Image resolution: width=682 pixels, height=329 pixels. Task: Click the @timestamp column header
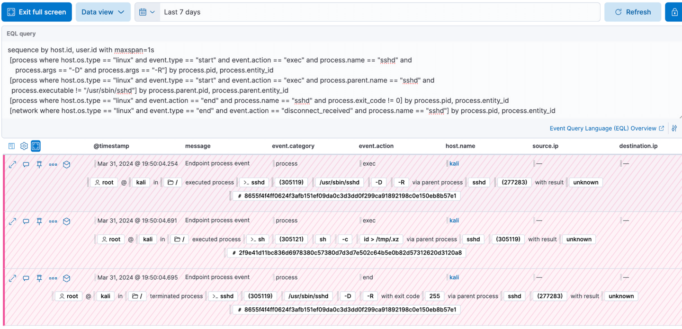(x=111, y=146)
